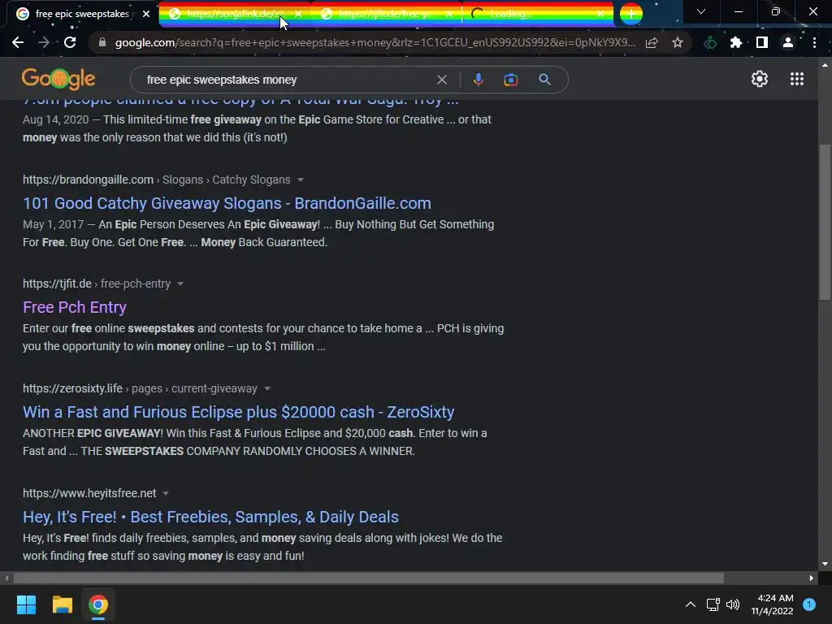Open the clock showing 4:24 AM
The width and height of the screenshot is (832, 624).
coord(773,604)
